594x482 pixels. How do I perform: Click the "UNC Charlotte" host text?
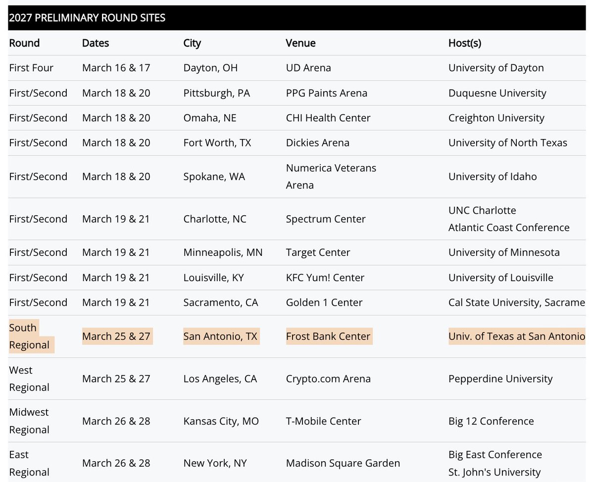[482, 210]
